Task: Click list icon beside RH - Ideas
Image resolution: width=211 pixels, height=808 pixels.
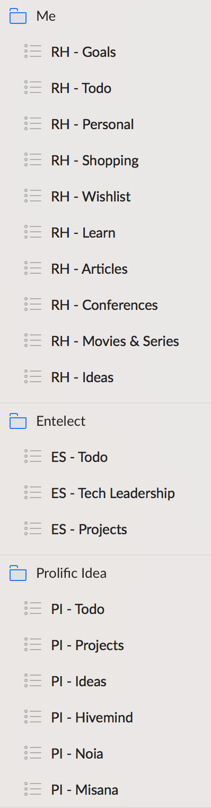Action: (x=33, y=377)
